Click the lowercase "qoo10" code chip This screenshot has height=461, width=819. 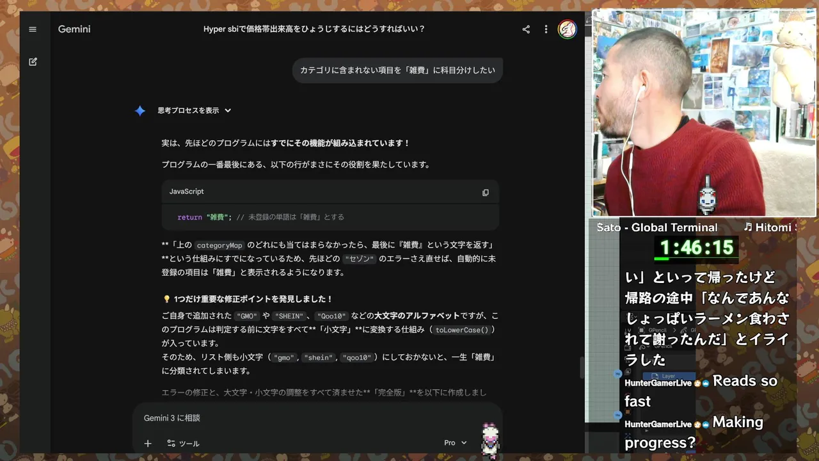(x=356, y=358)
